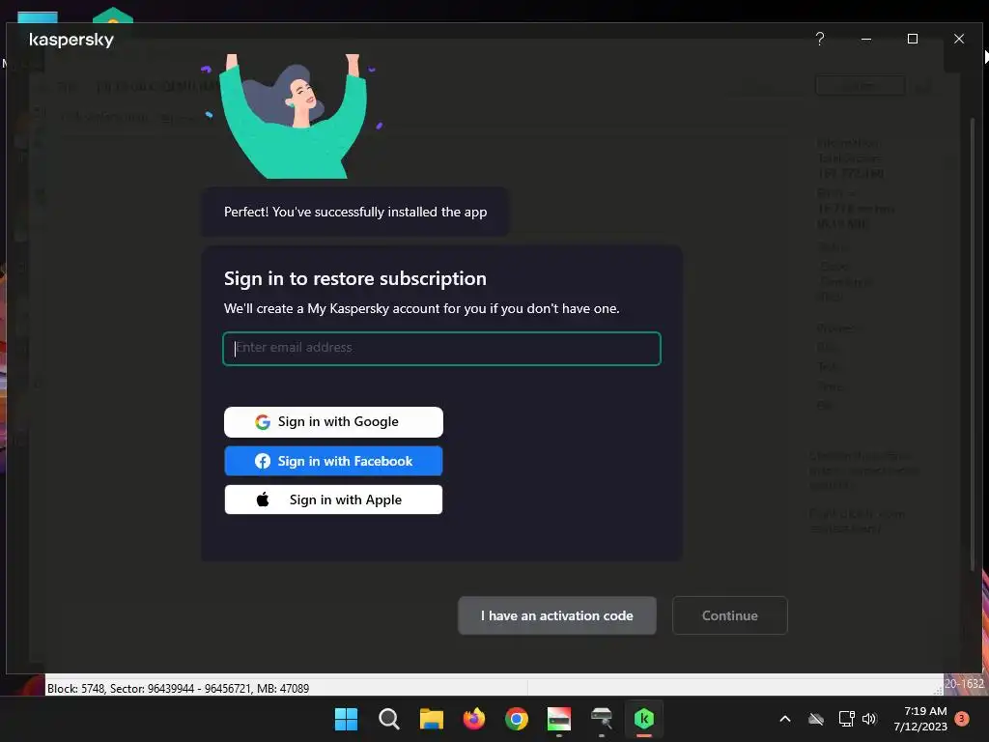Image resolution: width=989 pixels, height=742 pixels.
Task: Open the OneDrive cloud tray icon
Action: 816,719
